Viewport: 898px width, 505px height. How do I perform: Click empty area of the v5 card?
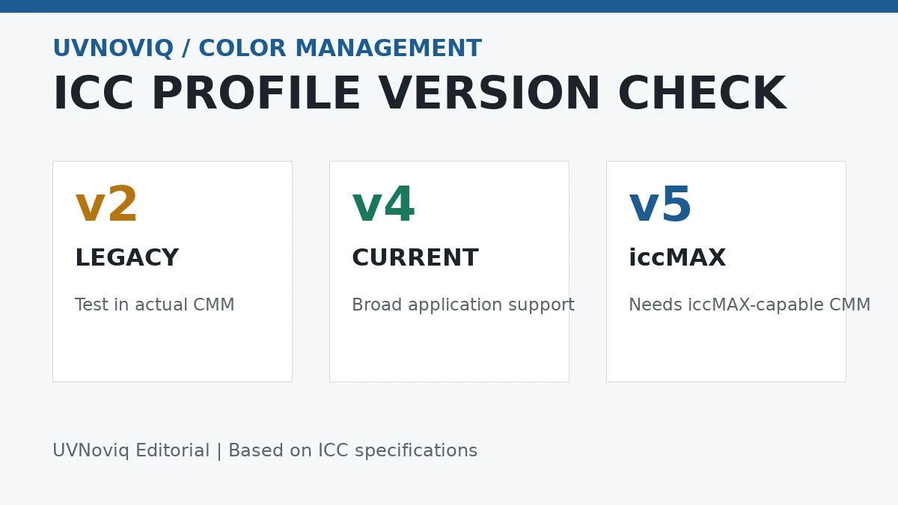[726, 348]
